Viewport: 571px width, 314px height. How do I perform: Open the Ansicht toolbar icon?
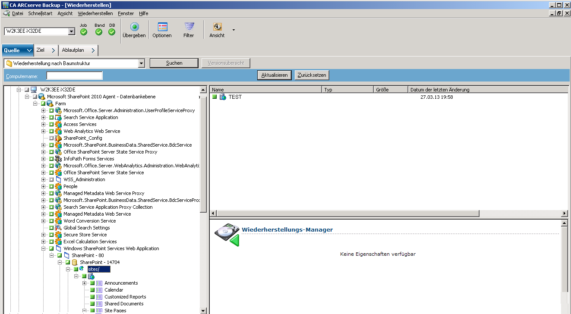(217, 27)
